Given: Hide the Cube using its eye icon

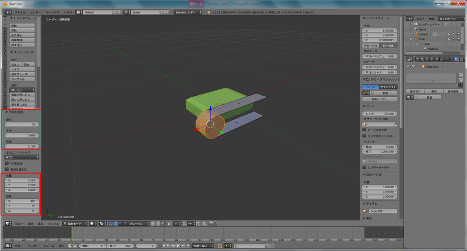Looking at the screenshot, I should tap(448, 39).
